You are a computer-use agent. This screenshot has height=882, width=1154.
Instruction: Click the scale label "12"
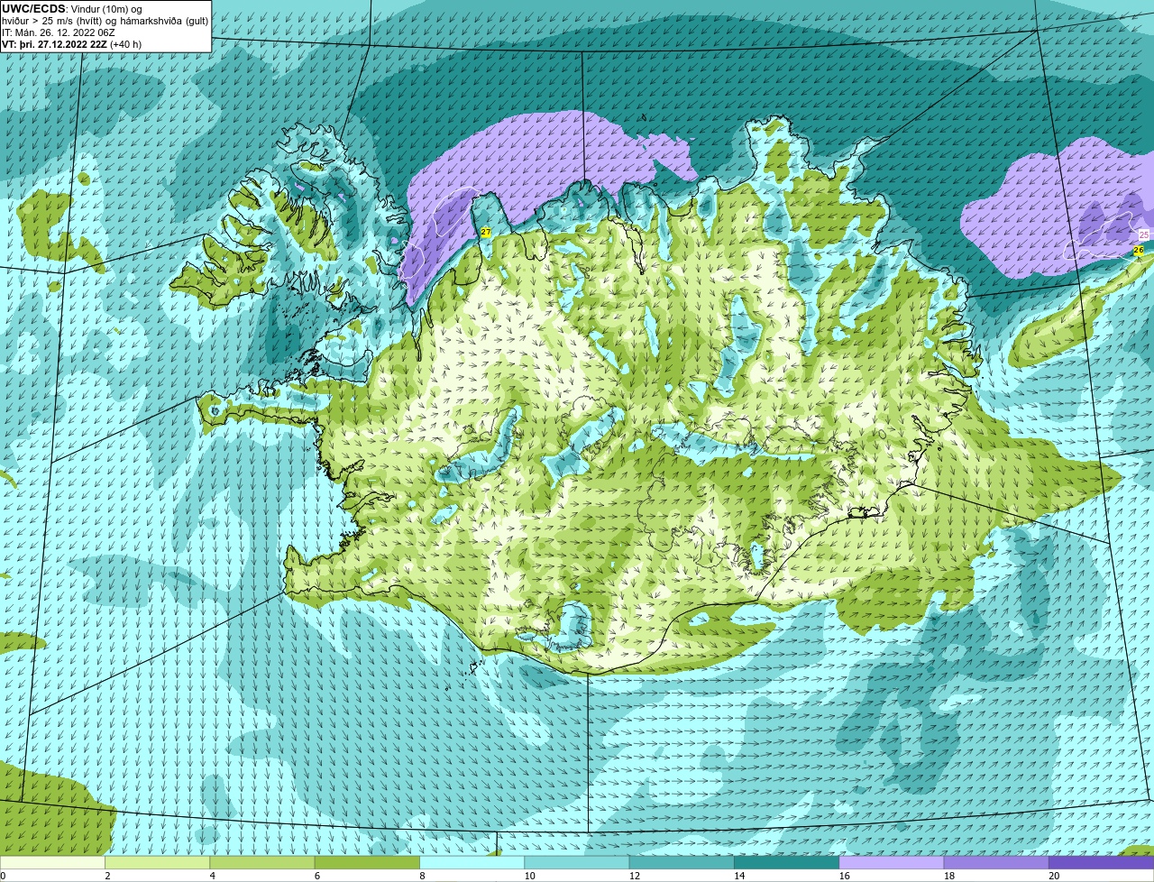coord(634,875)
